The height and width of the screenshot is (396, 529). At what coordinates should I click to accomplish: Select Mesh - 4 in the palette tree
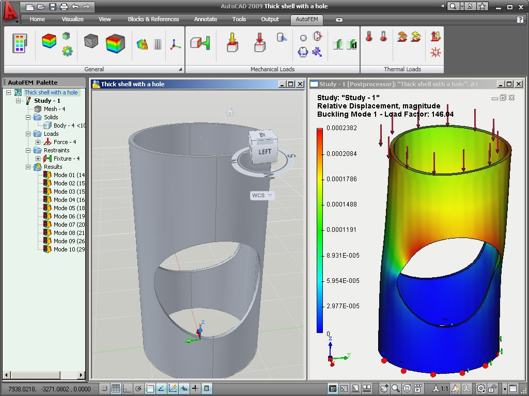click(50, 109)
